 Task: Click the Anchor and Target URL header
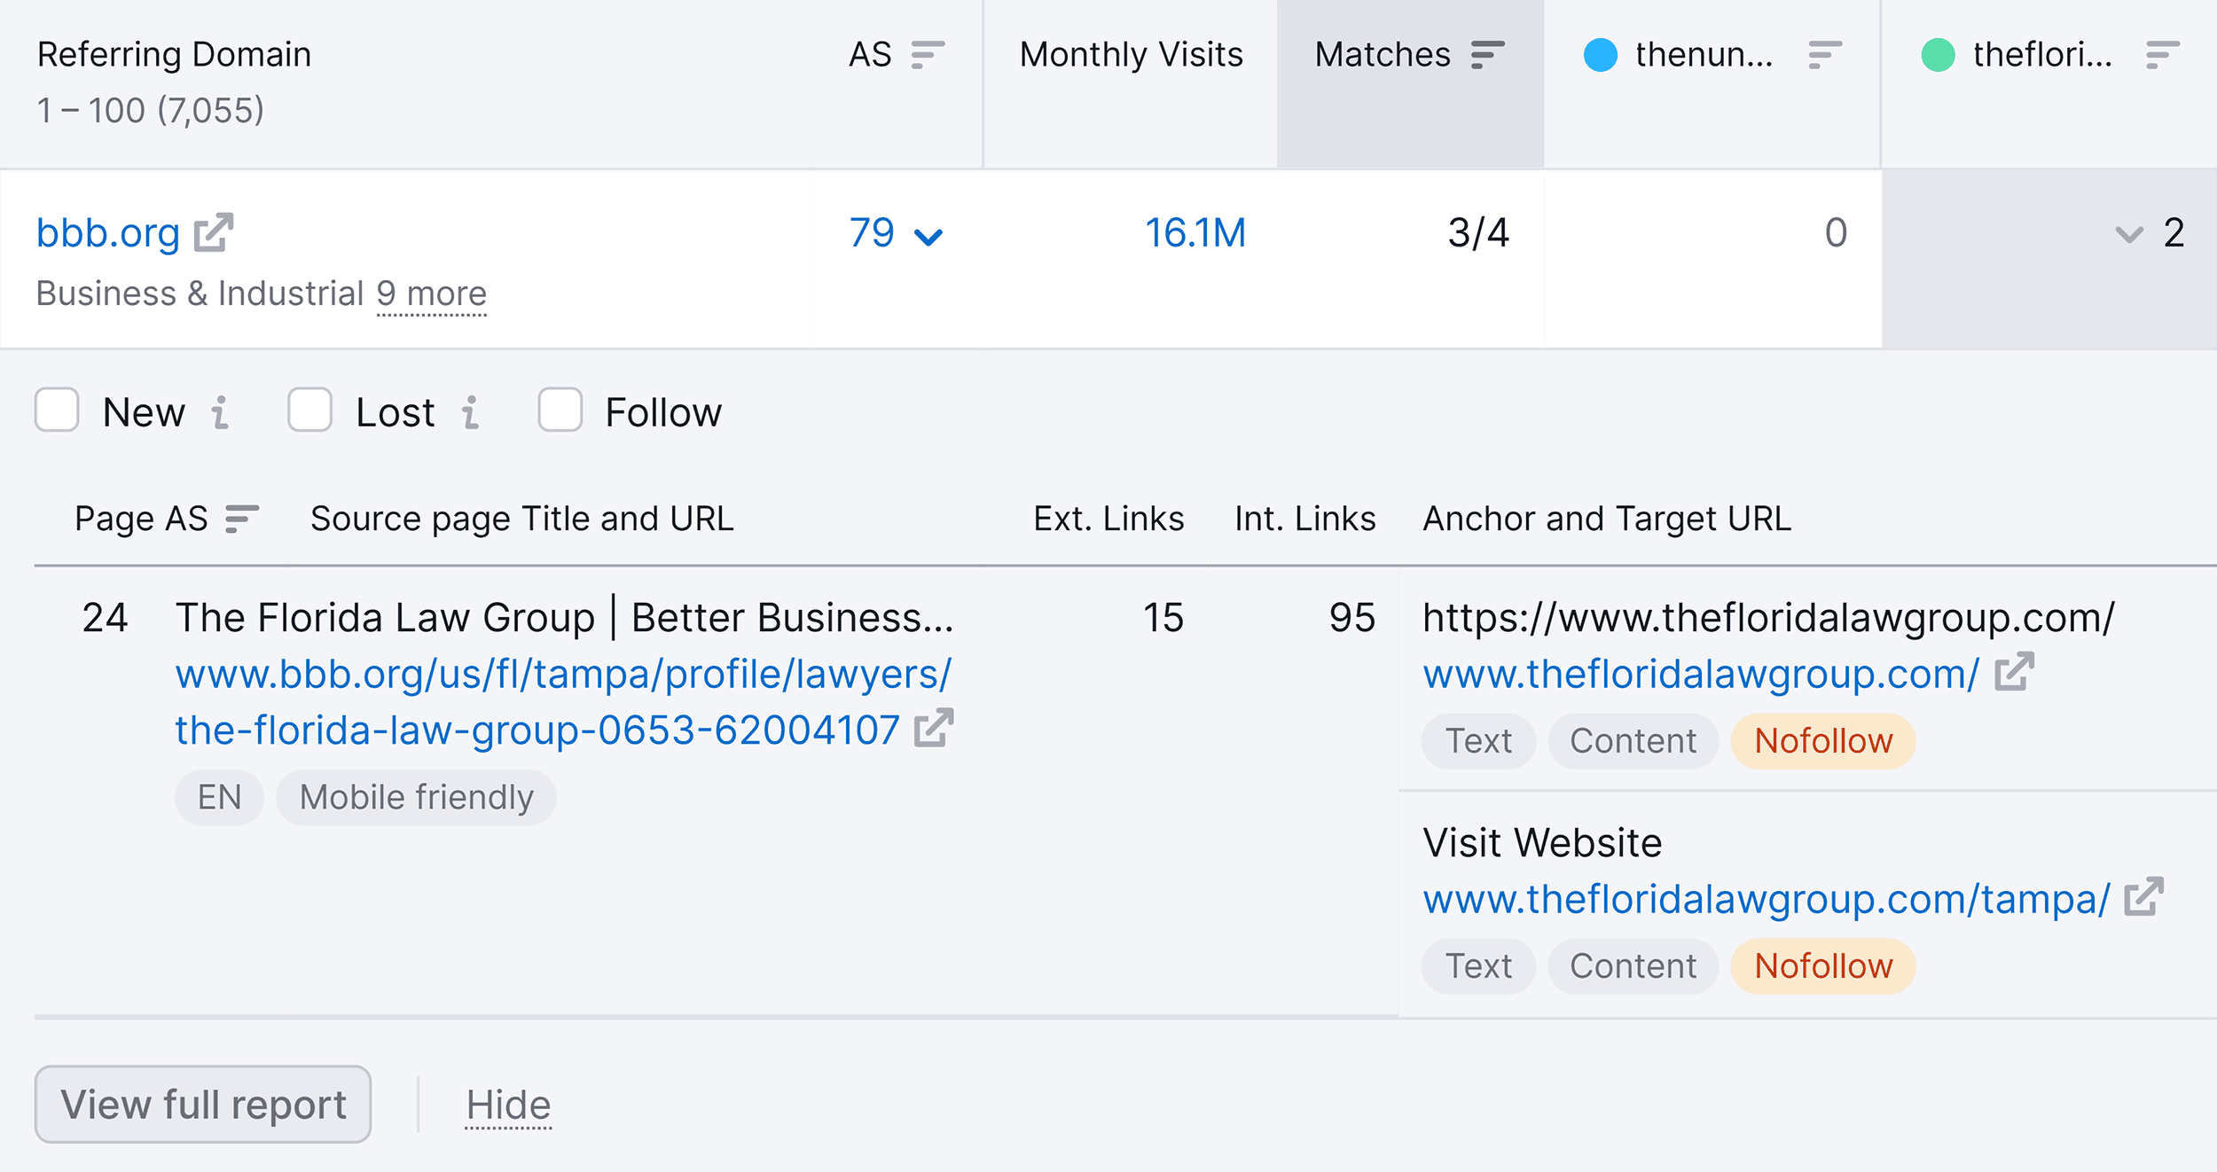pyautogui.click(x=1606, y=518)
